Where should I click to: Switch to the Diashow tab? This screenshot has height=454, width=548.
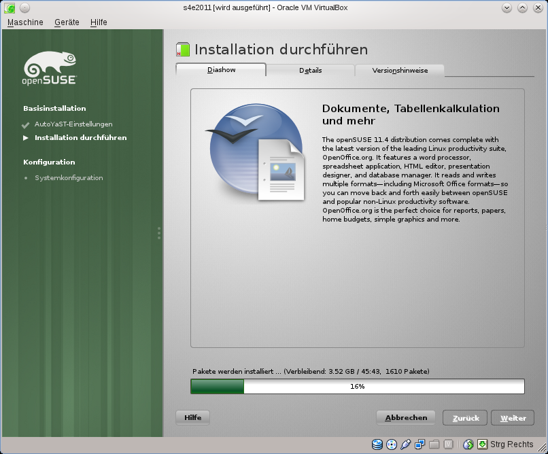pos(221,69)
